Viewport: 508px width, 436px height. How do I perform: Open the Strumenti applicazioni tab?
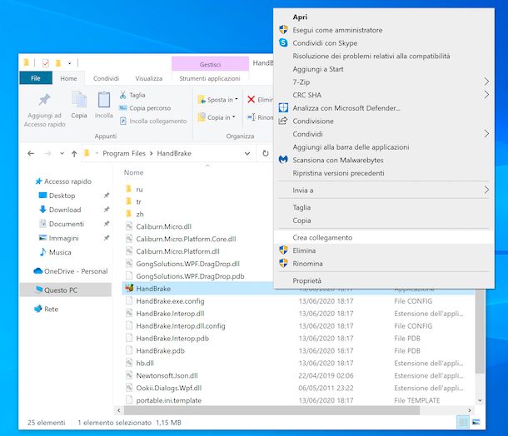coord(210,78)
